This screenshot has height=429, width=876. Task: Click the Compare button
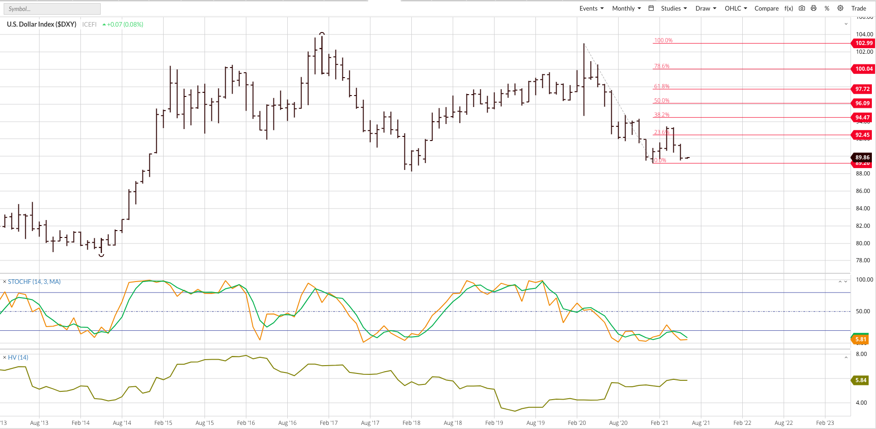[767, 8]
